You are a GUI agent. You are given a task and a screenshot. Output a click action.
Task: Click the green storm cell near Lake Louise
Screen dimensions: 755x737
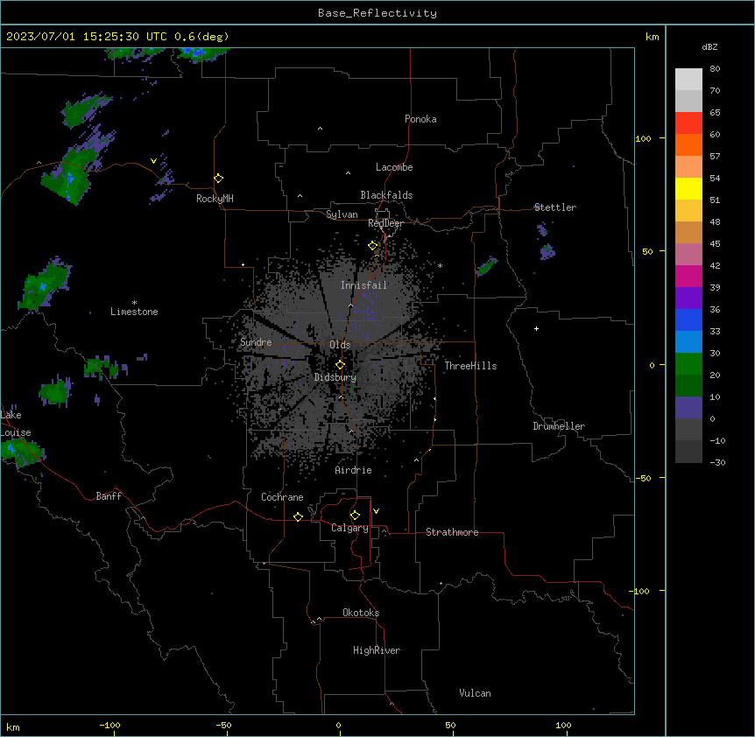pyautogui.click(x=22, y=453)
